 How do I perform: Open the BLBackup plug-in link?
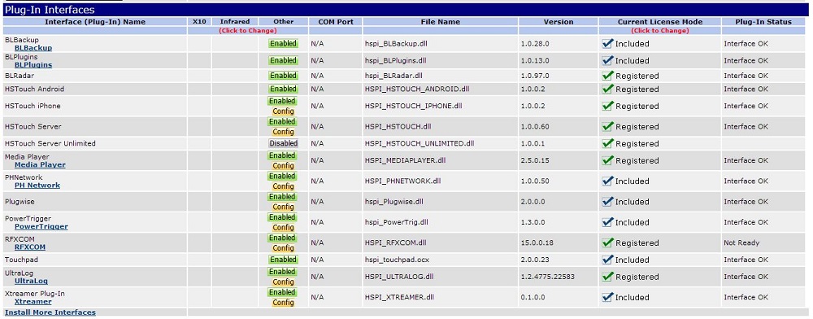(x=33, y=48)
